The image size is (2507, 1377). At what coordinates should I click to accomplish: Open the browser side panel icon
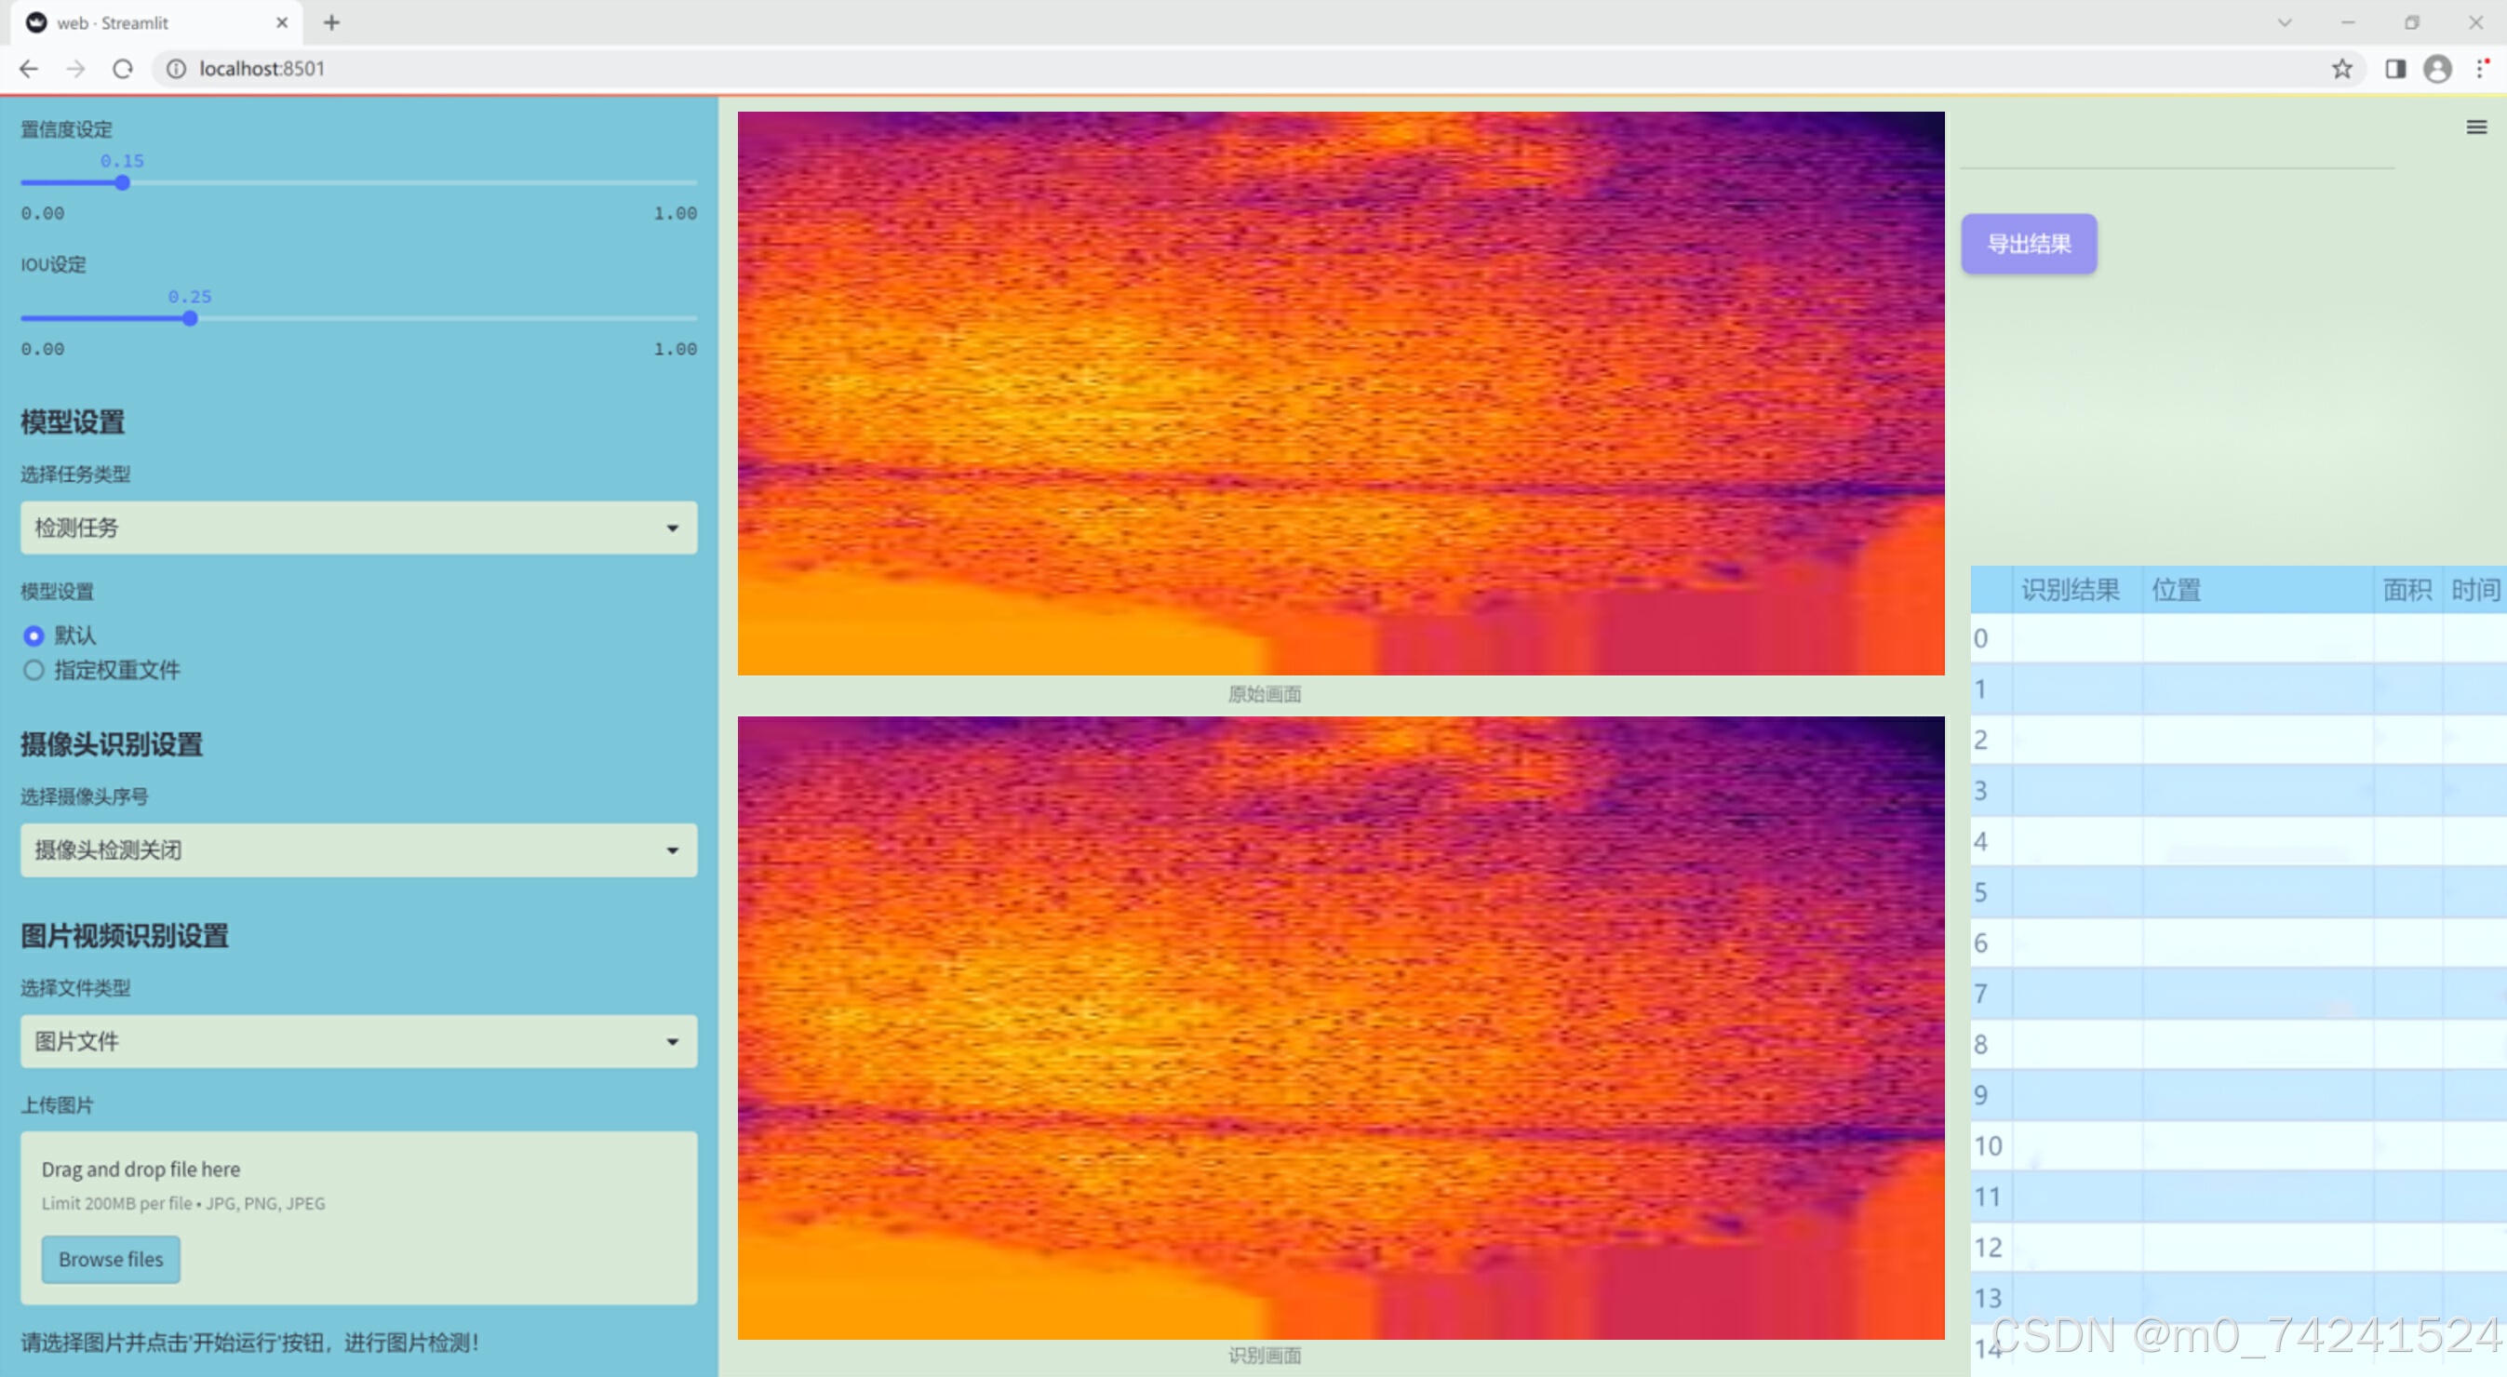click(2395, 69)
